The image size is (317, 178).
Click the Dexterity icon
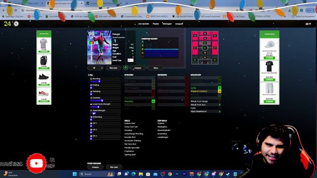[x=91, y=98]
